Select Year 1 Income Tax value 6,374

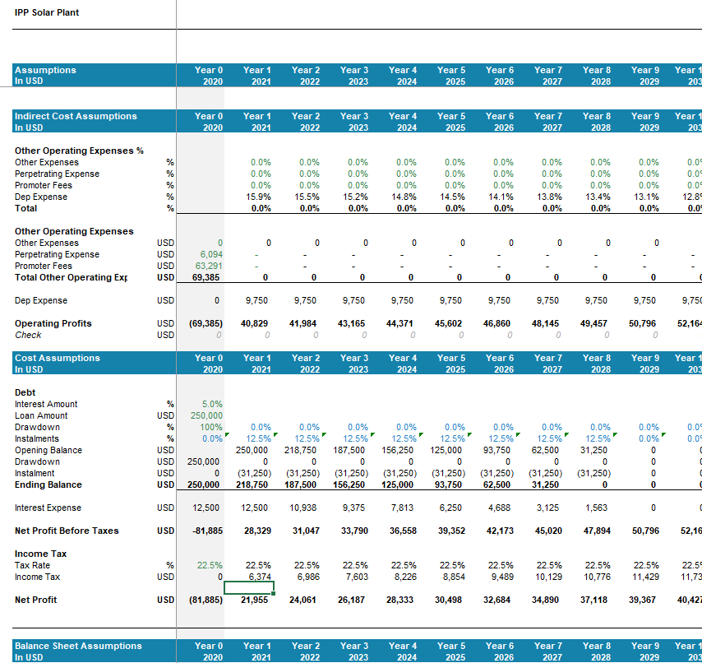[259, 577]
